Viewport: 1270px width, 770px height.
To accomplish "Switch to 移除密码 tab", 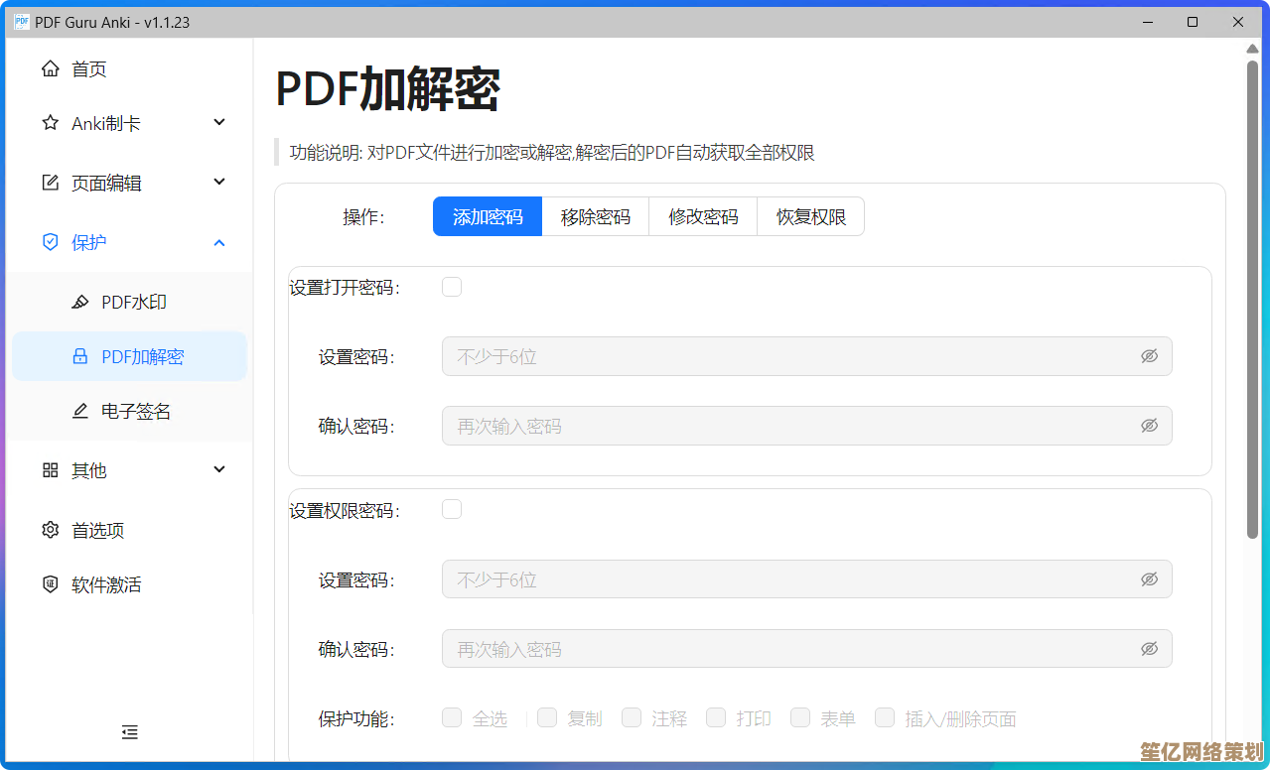I will coord(595,216).
